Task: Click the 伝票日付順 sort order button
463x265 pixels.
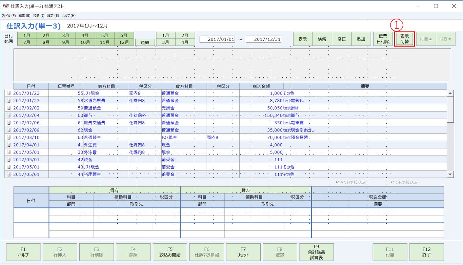Action: (x=383, y=39)
